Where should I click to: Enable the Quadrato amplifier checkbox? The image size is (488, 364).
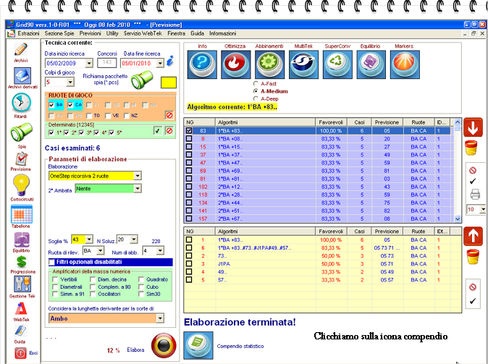click(x=141, y=279)
